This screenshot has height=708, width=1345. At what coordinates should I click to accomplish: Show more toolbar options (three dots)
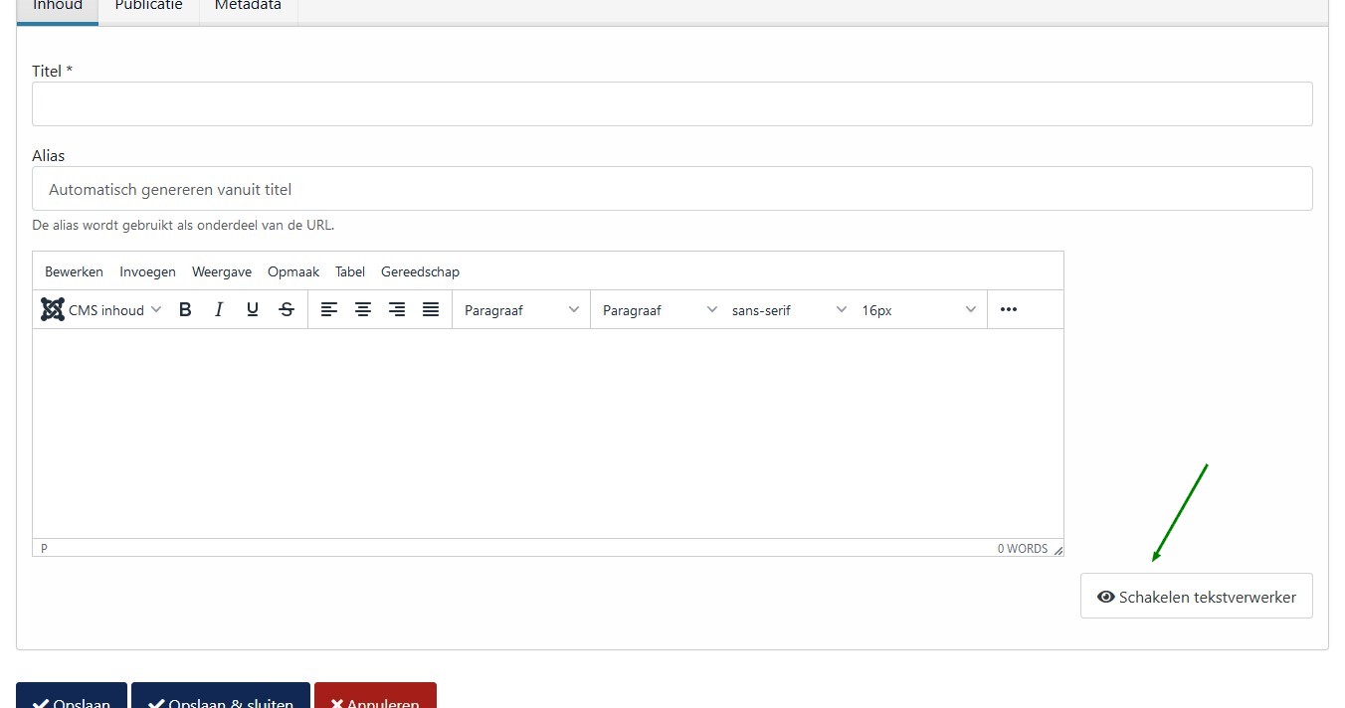(1009, 310)
